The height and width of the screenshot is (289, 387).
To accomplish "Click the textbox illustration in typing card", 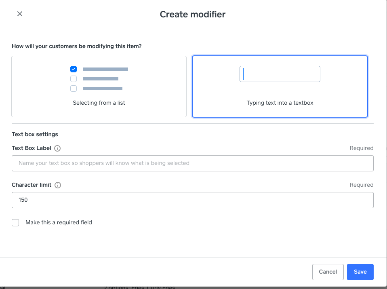I will click(x=280, y=74).
